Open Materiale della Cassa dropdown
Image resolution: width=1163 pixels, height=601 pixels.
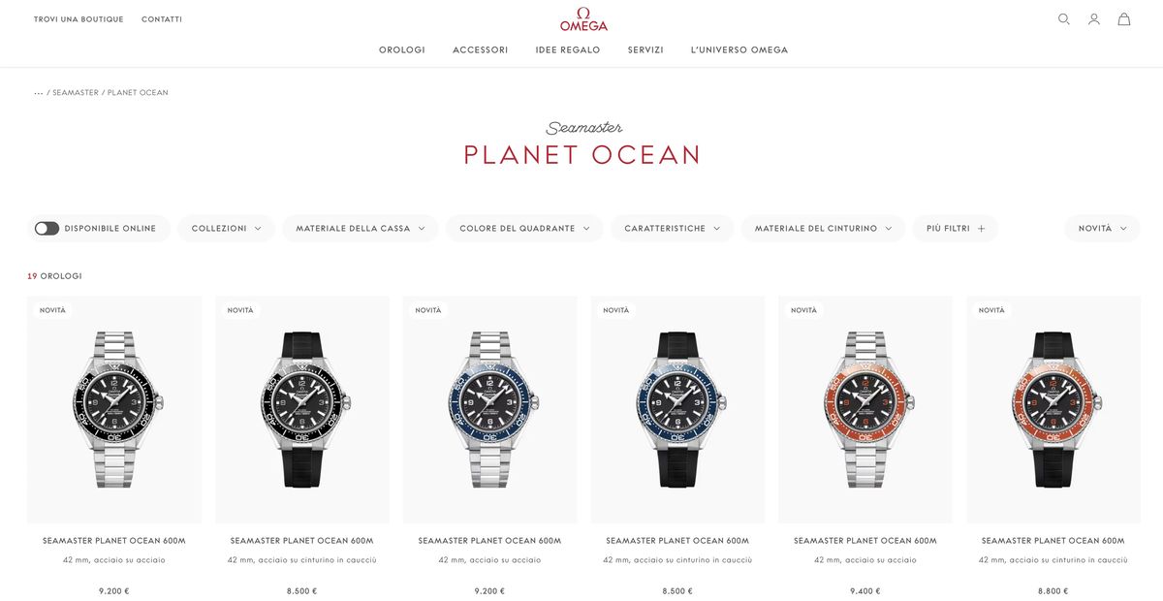[361, 229]
